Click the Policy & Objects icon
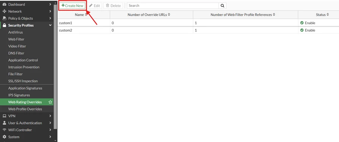This screenshot has height=142, width=339. tap(4, 18)
